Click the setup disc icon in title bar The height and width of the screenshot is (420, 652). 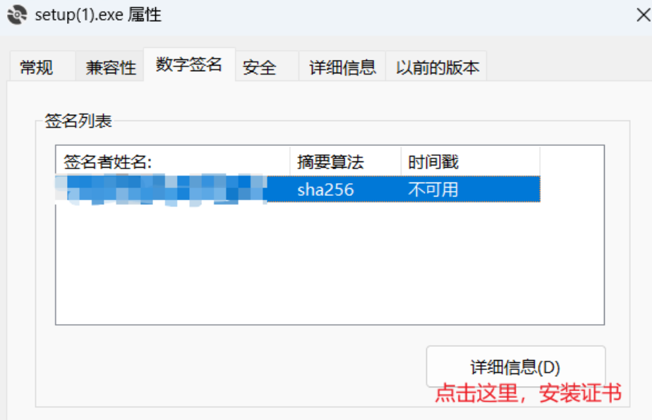17,15
